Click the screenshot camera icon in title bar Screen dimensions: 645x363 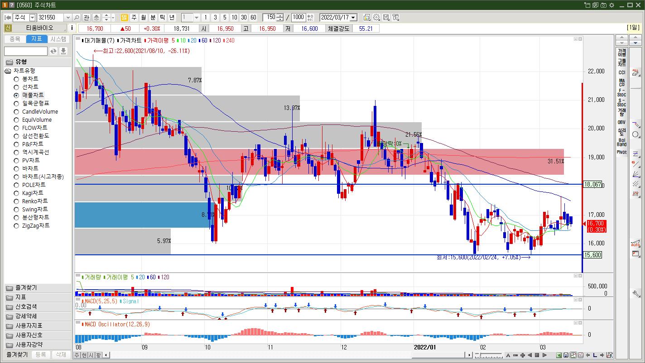(x=603, y=5)
